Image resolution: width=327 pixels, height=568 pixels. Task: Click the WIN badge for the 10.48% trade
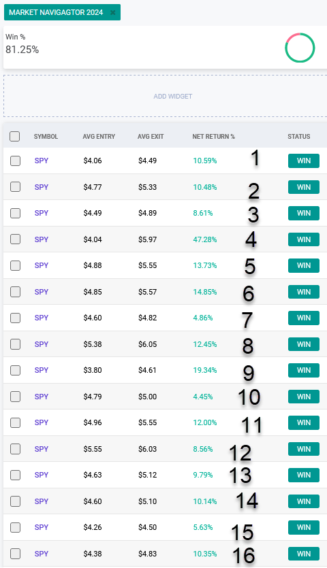304,187
